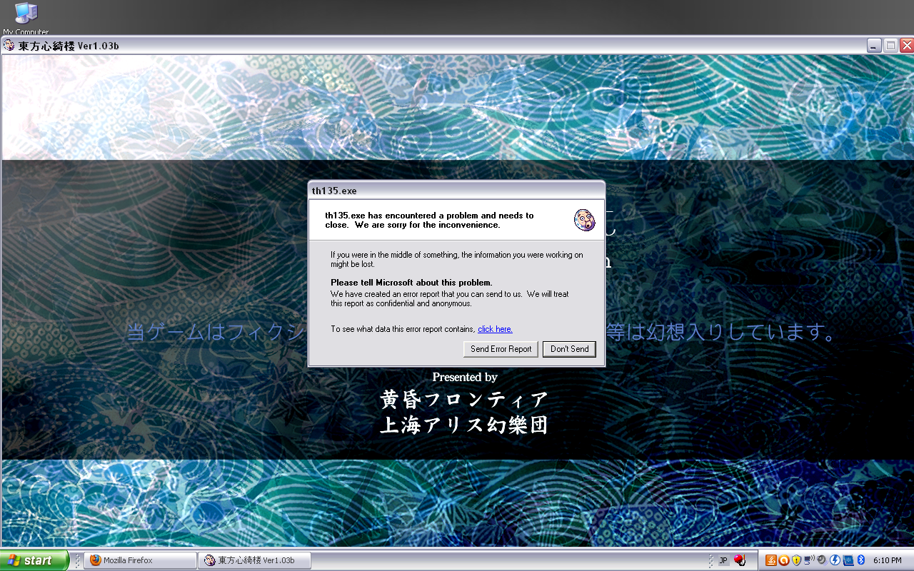Click 'Please tell Microsoft about this problem' heading
Screen dimensions: 914x571
click(411, 283)
